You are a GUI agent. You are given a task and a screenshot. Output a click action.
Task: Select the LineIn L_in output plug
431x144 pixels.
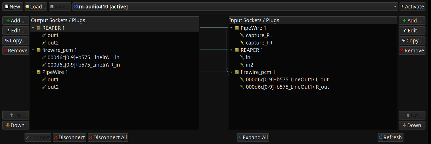[83, 57]
